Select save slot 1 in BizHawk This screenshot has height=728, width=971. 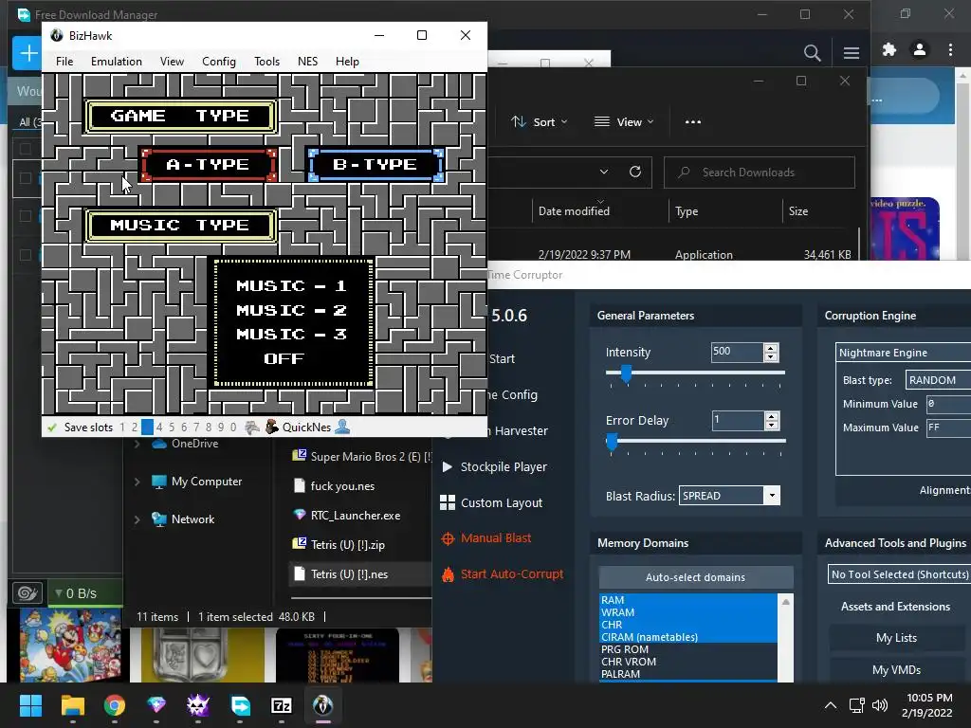coord(122,428)
